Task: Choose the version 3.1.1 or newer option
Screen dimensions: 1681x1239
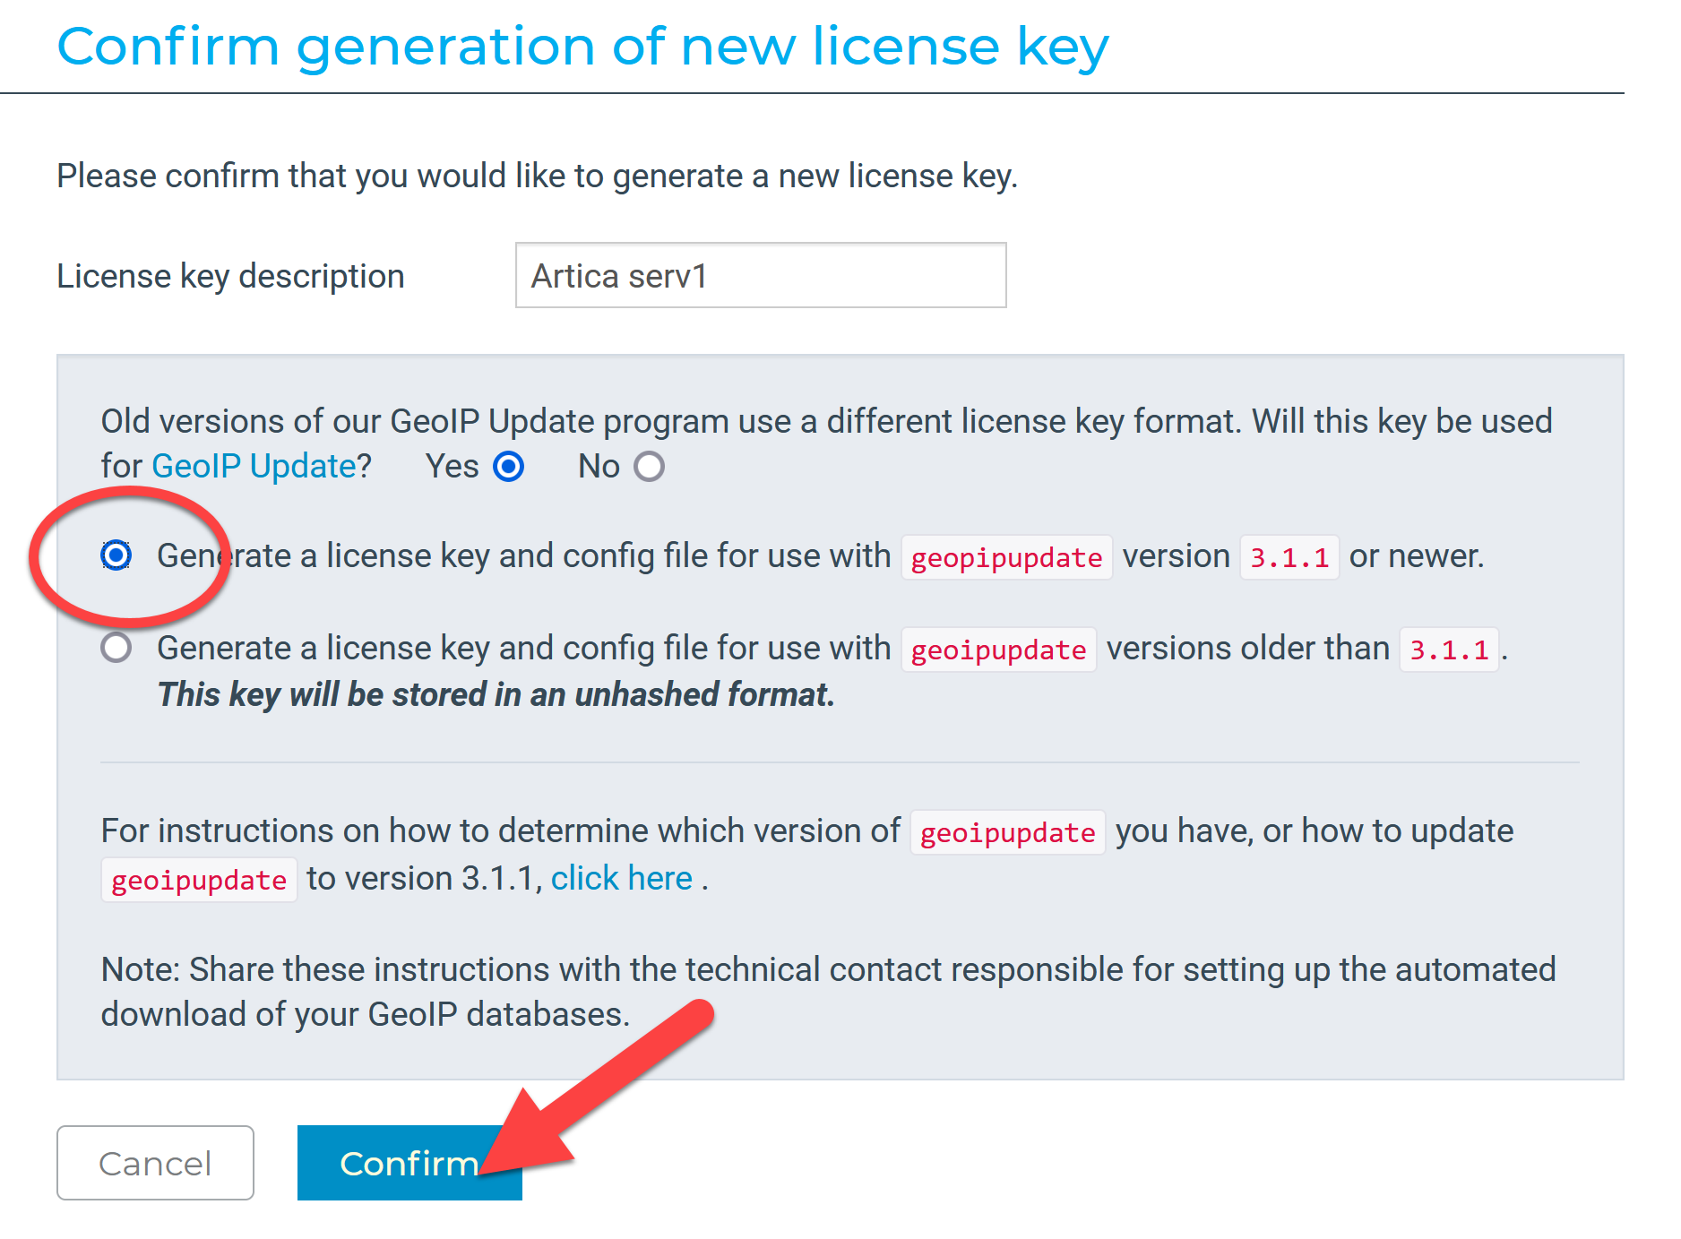Action: coord(116,555)
